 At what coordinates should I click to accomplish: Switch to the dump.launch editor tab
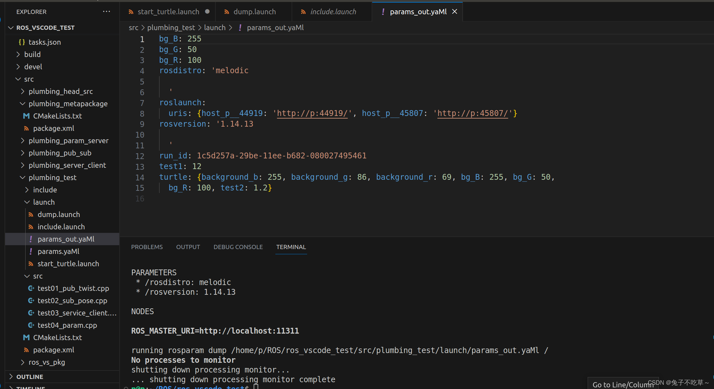point(254,12)
